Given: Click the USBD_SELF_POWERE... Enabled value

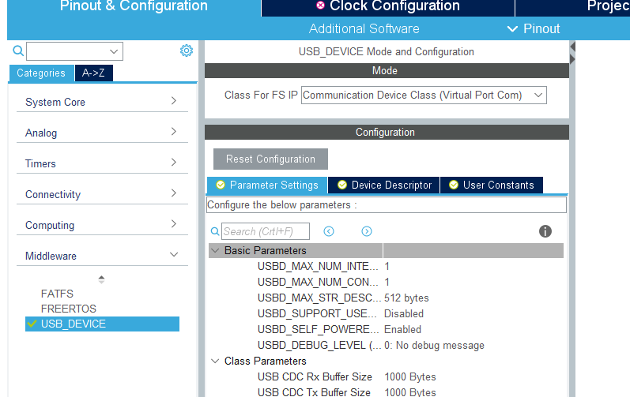Looking at the screenshot, I should 402,329.
